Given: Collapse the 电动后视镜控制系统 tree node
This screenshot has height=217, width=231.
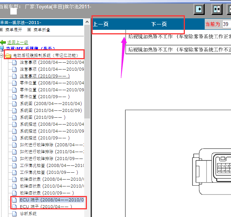Looking at the screenshot, I should (1, 56).
